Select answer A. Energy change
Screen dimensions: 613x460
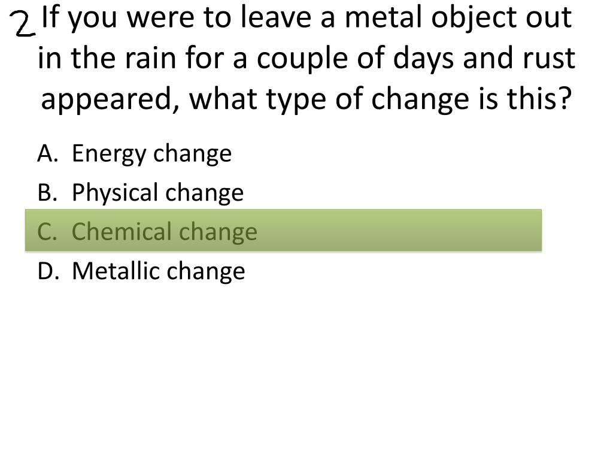(135, 153)
